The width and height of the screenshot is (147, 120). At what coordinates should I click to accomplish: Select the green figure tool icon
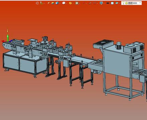41,3
